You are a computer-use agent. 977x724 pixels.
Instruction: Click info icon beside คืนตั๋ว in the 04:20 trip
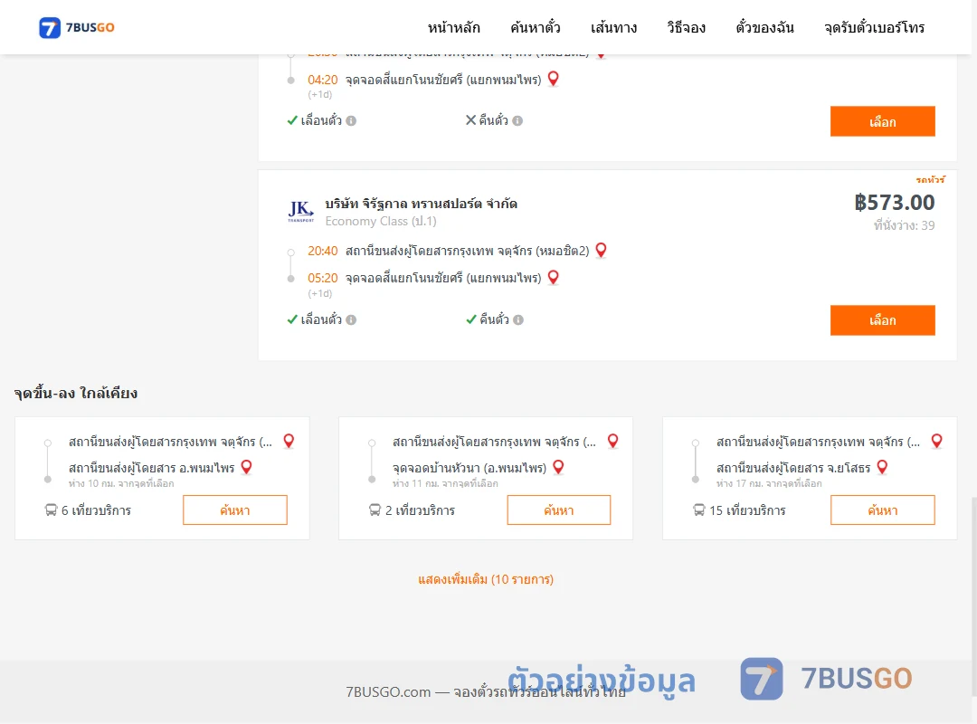(517, 121)
